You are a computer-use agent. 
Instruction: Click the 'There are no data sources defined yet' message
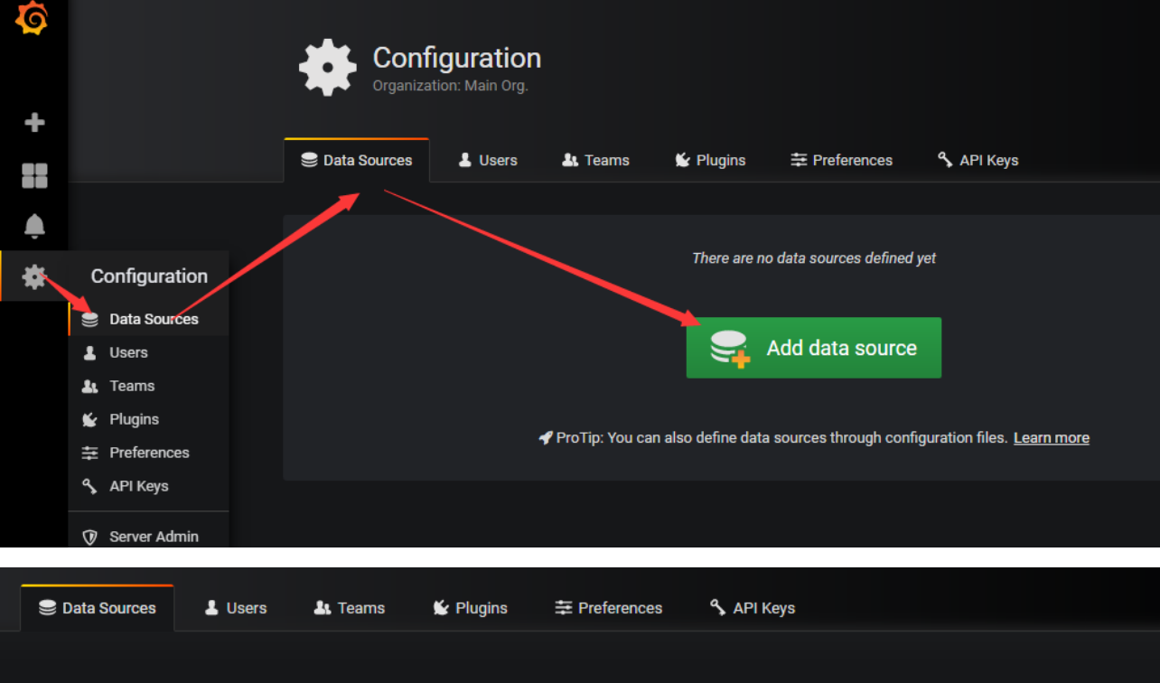[814, 258]
